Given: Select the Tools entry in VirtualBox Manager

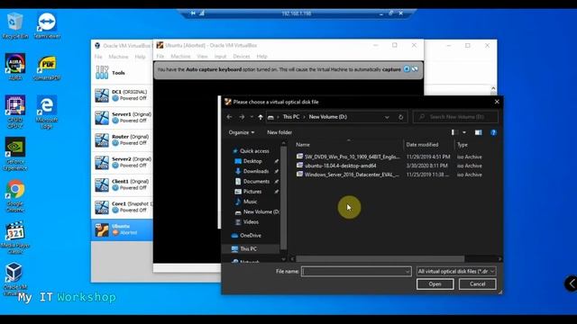Looking at the screenshot, I should [x=123, y=73].
